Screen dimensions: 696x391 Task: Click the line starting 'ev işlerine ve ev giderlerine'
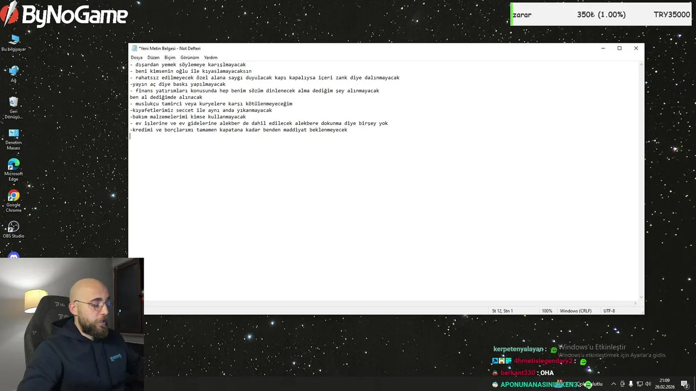[259, 123]
